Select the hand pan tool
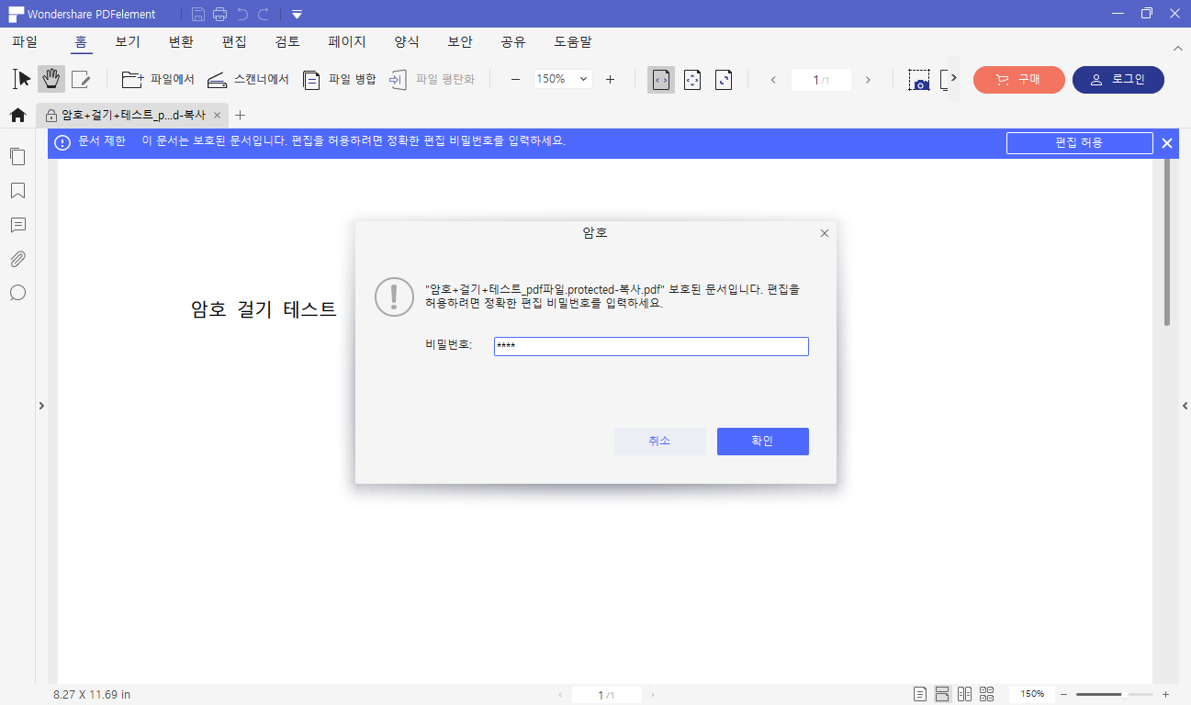The image size is (1191, 705). pos(51,79)
